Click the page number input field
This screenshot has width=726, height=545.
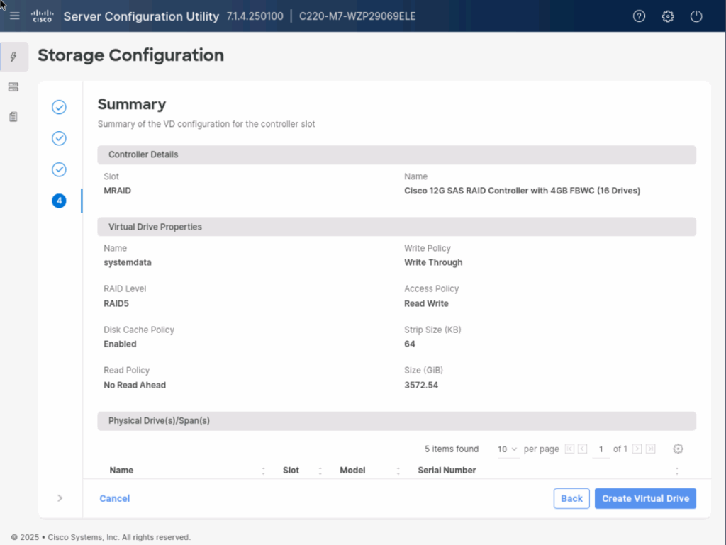pos(601,449)
